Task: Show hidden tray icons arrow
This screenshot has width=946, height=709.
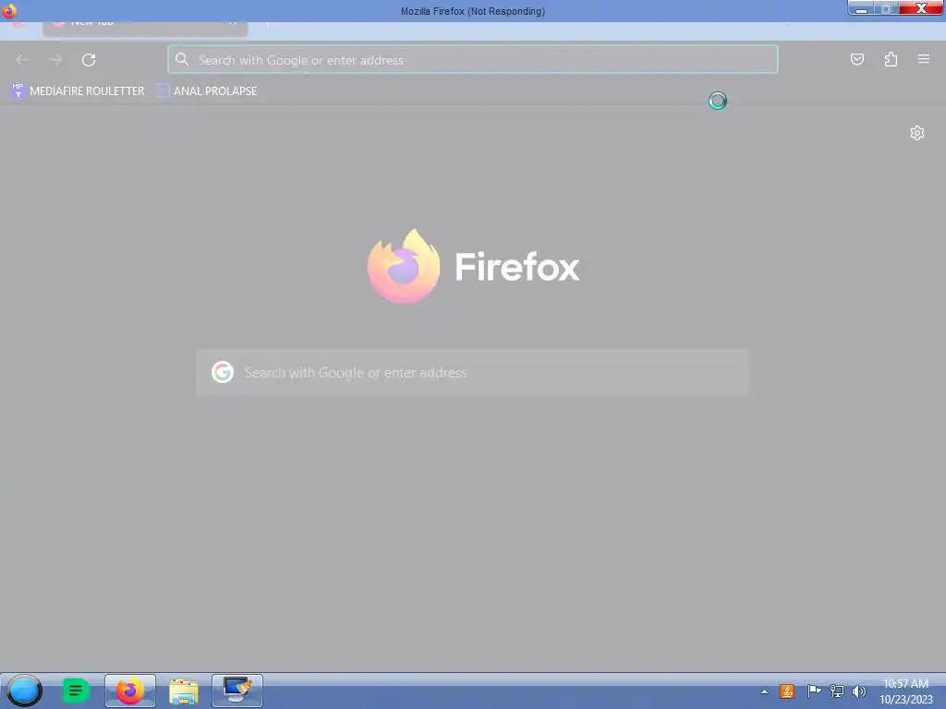Action: point(764,692)
